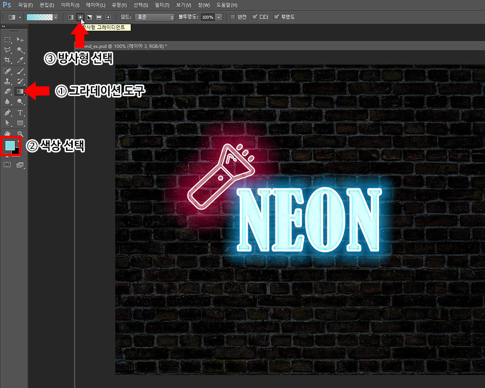The image size is (485, 388).
Task: Click the NEON text on canvas
Action: tap(309, 220)
